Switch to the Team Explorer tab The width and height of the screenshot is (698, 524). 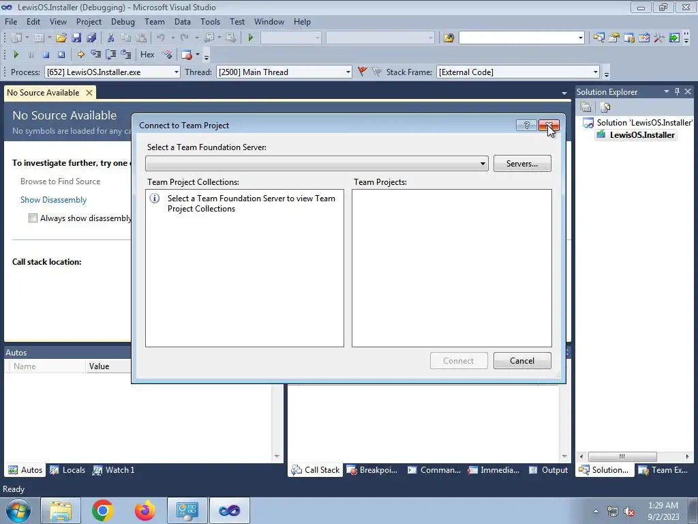coord(663,469)
